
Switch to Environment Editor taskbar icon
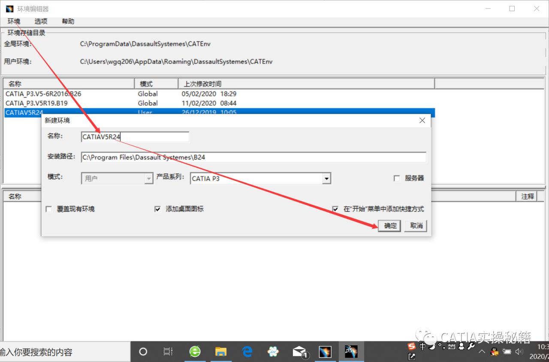(325, 352)
